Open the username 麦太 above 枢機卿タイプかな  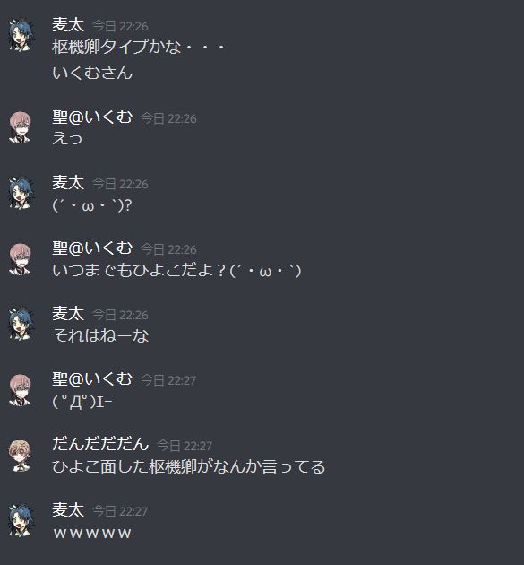tap(68, 25)
